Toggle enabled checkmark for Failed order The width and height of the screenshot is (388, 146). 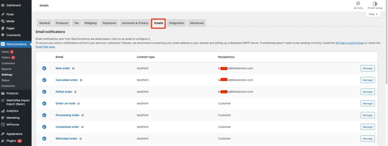pos(44,92)
